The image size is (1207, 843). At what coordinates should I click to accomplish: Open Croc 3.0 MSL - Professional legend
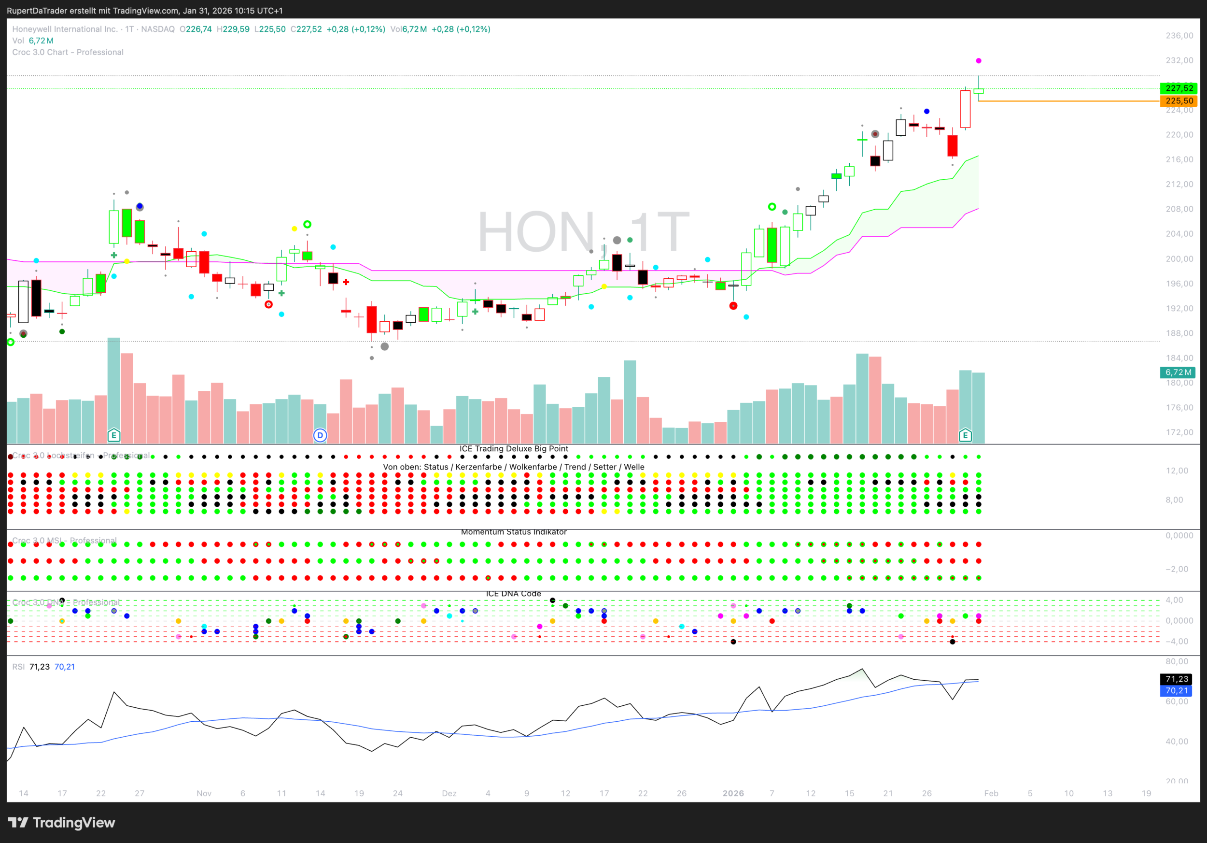64,541
